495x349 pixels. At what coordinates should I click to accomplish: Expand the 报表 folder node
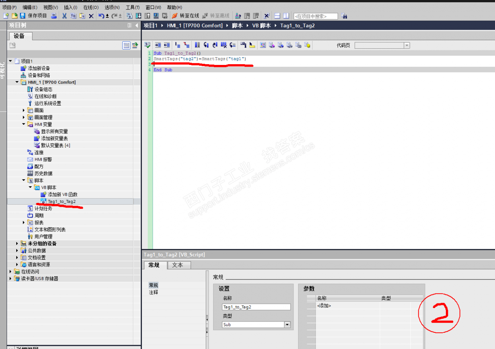pyautogui.click(x=24, y=222)
